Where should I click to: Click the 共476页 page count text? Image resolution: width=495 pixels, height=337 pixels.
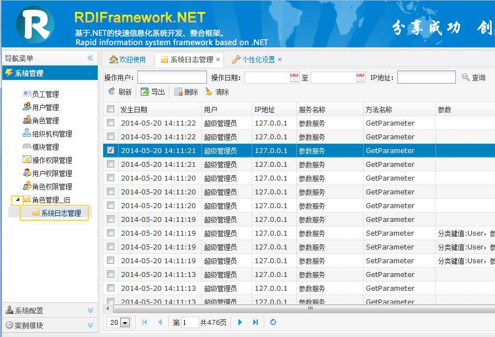tap(214, 323)
